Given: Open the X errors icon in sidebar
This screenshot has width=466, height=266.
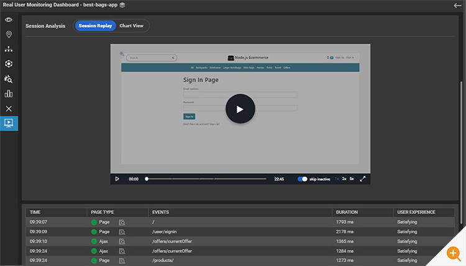Looking at the screenshot, I should pyautogui.click(x=9, y=109).
